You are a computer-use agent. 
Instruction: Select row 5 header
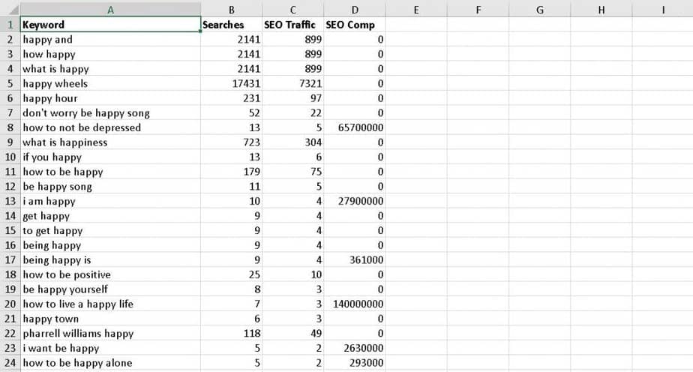[x=10, y=83]
